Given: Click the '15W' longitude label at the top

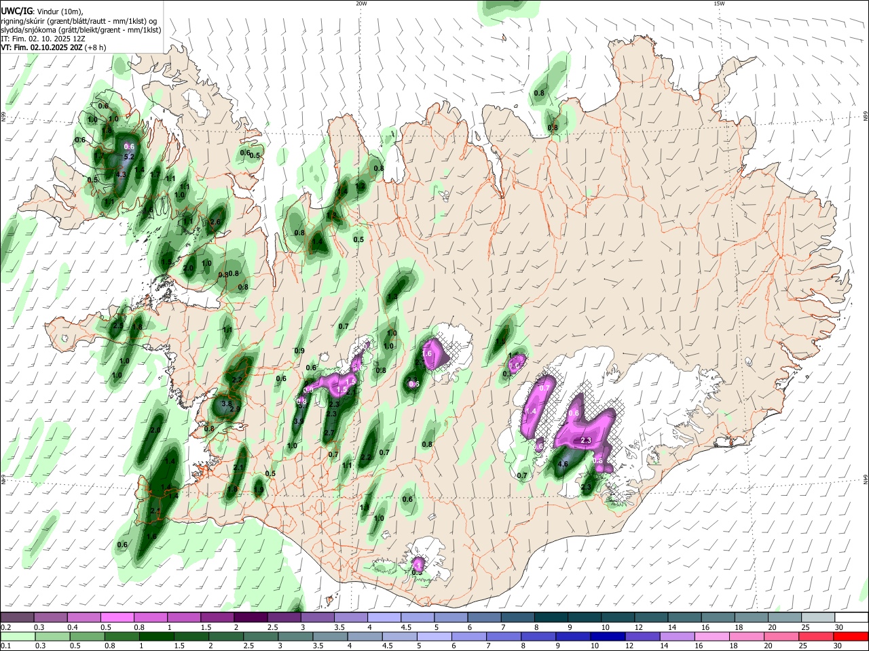Looking at the screenshot, I should 719,3.
